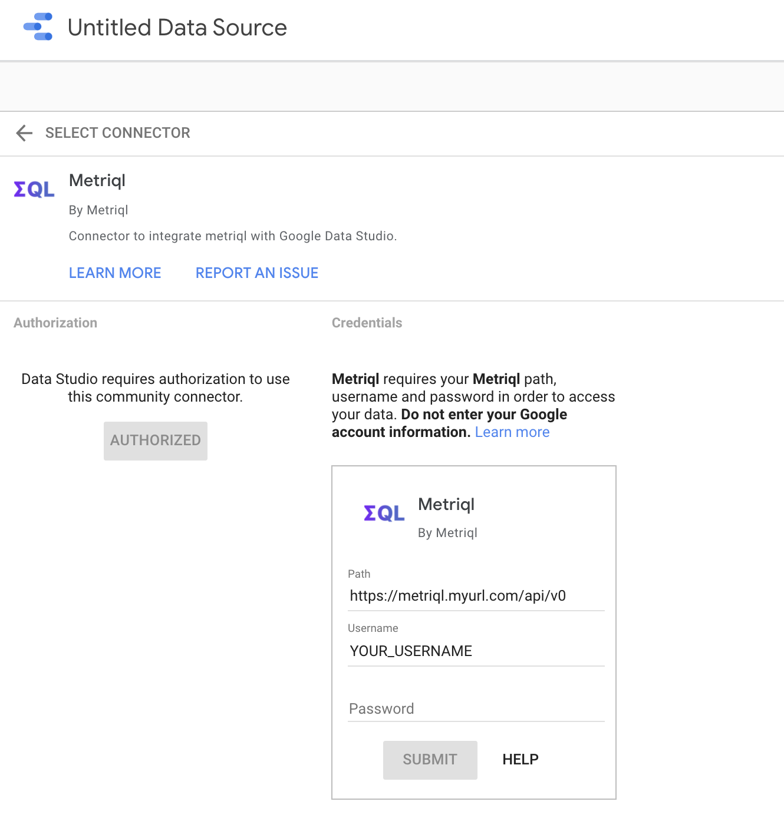Submit the Metriql credentials
This screenshot has width=784, height=828.
pyautogui.click(x=430, y=760)
